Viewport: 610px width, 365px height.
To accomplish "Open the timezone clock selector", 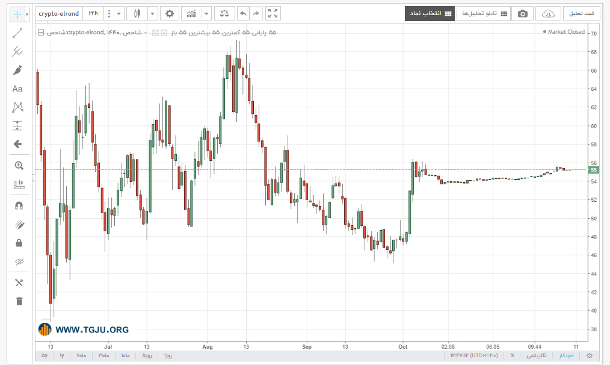I will coord(474,355).
